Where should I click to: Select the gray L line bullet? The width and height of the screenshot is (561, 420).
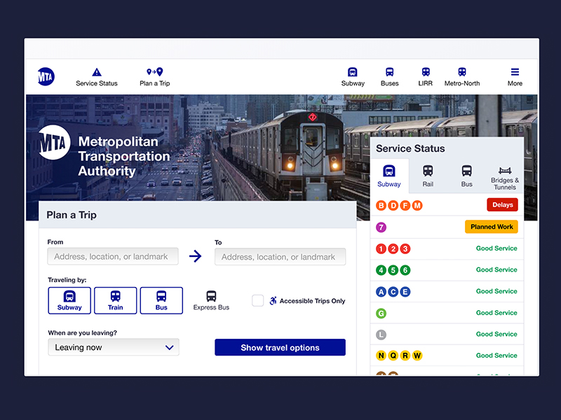pos(381,335)
